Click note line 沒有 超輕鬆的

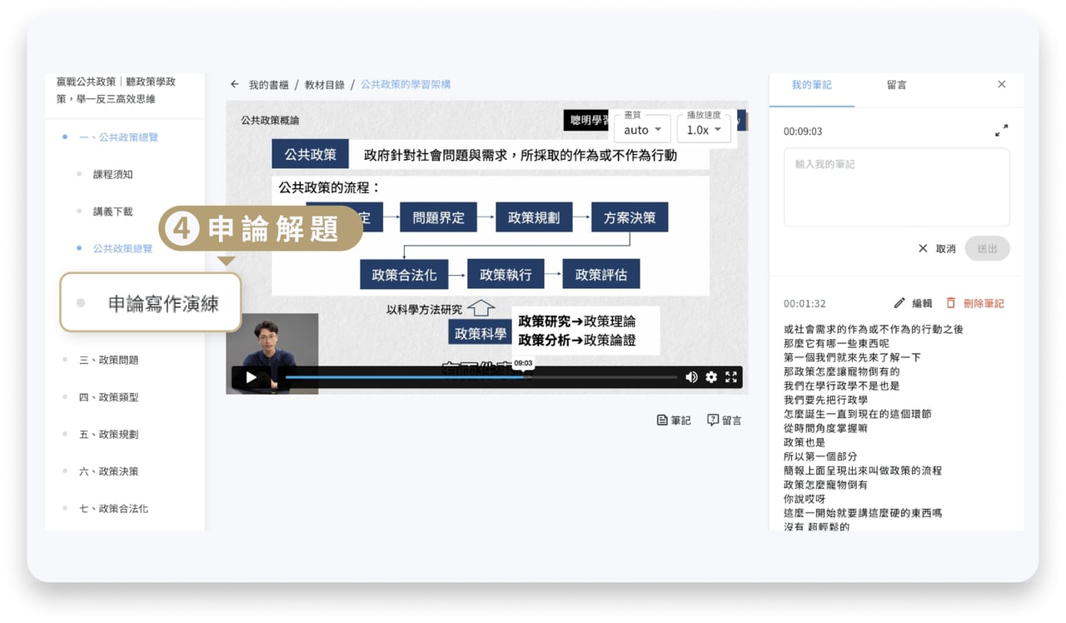pyautogui.click(x=816, y=527)
